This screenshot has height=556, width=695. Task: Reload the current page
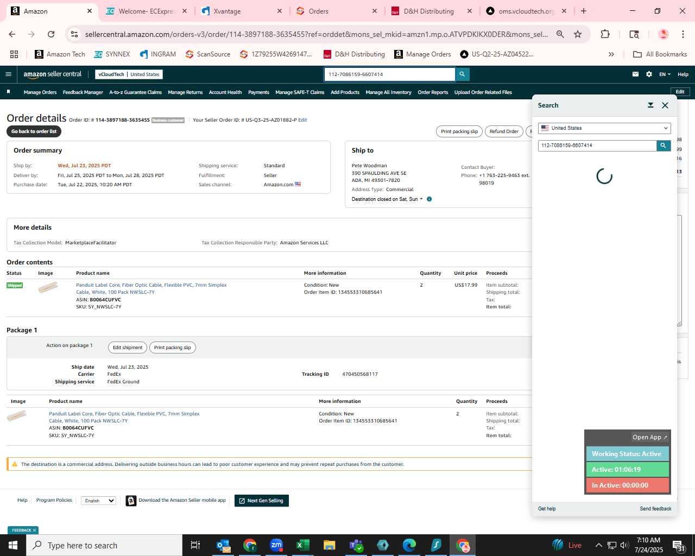point(51,34)
